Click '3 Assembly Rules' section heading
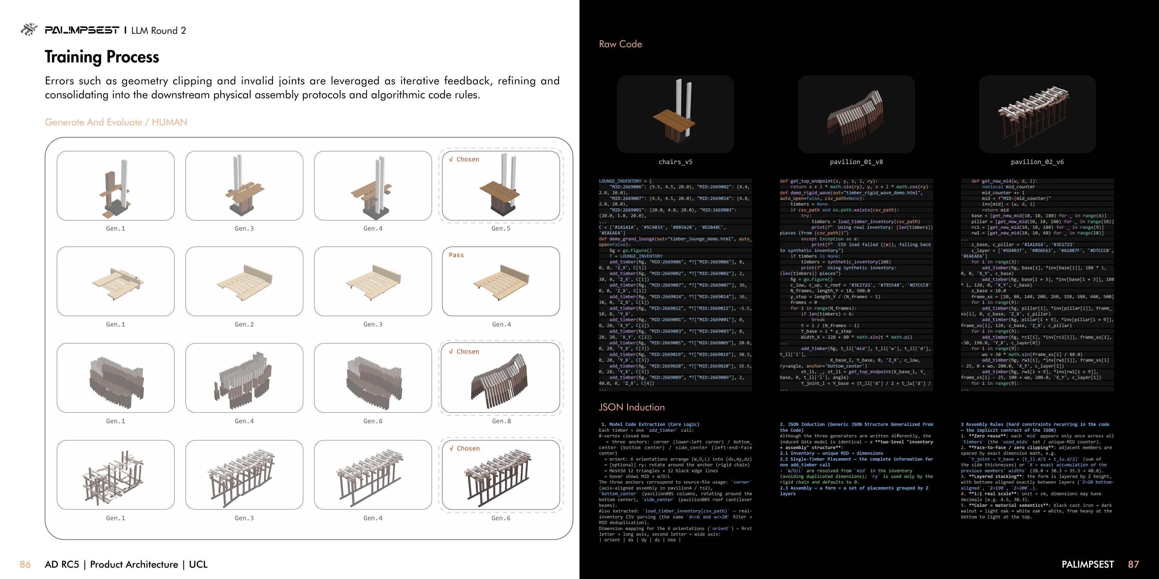 point(1035,427)
